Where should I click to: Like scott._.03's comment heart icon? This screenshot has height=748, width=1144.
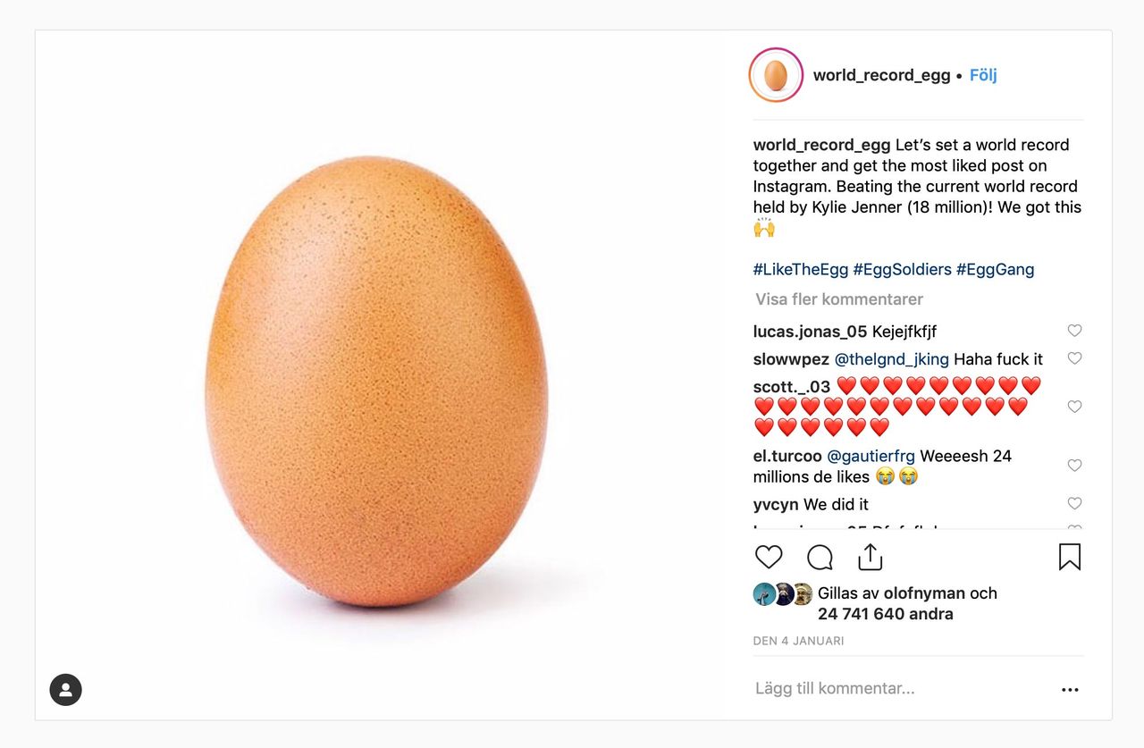[1074, 406]
